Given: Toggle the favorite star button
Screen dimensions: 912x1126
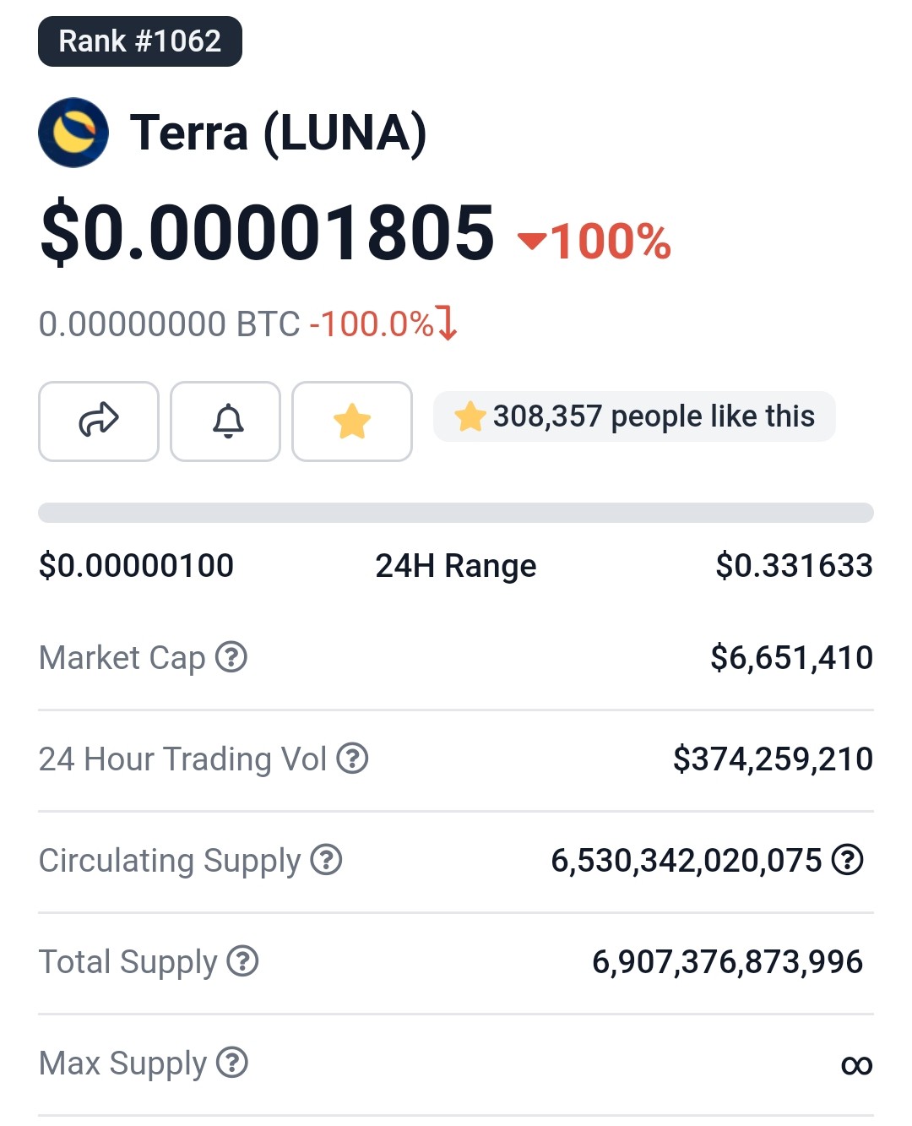Looking at the screenshot, I should coord(352,422).
